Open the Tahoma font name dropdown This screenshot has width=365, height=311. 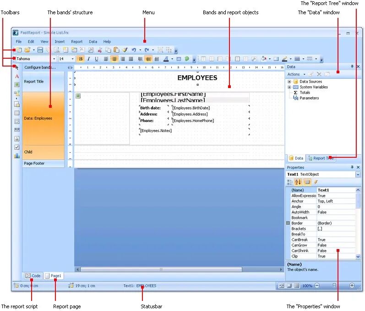click(x=54, y=59)
